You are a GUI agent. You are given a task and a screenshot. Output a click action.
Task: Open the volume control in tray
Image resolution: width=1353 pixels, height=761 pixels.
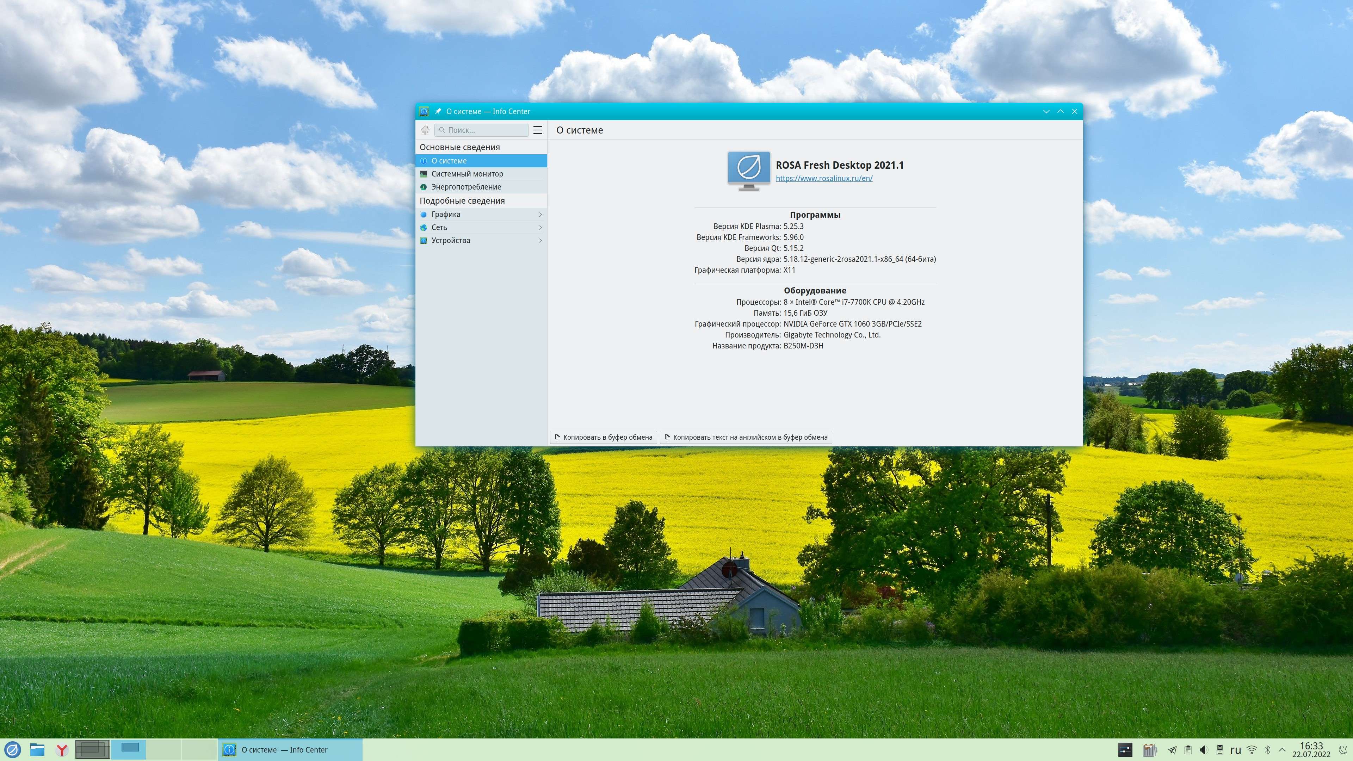pyautogui.click(x=1204, y=750)
